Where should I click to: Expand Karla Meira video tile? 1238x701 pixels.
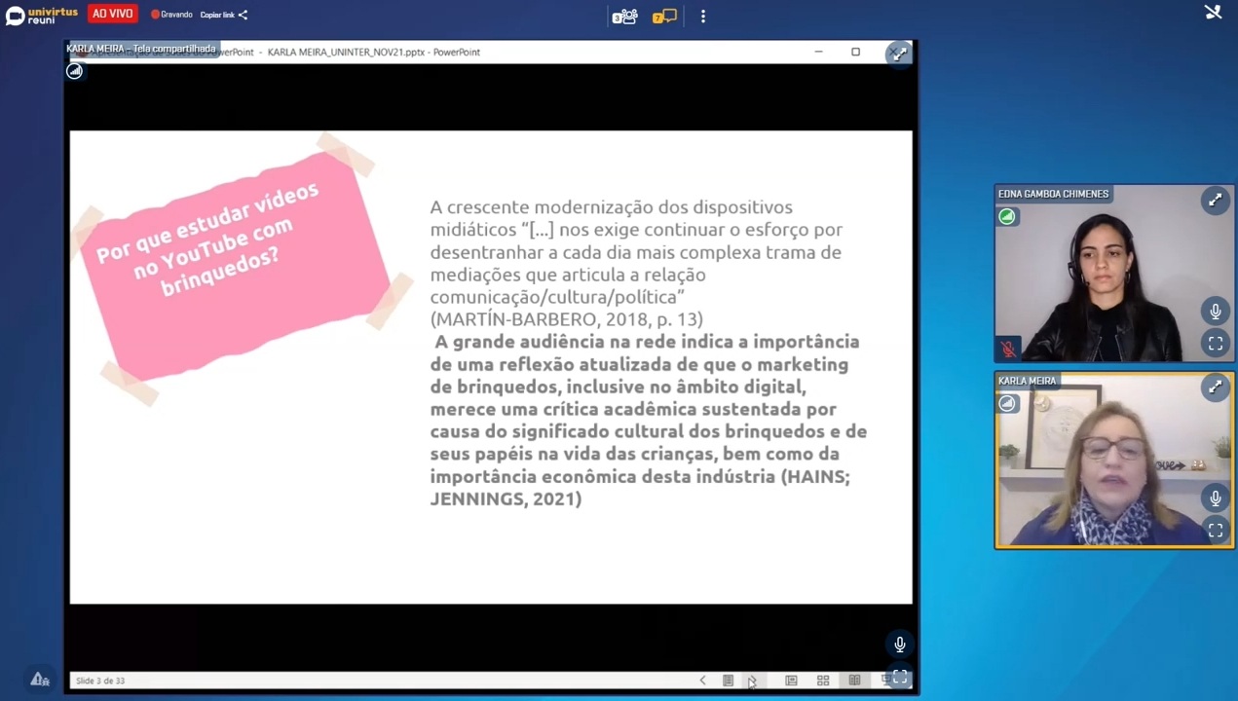[1215, 387]
